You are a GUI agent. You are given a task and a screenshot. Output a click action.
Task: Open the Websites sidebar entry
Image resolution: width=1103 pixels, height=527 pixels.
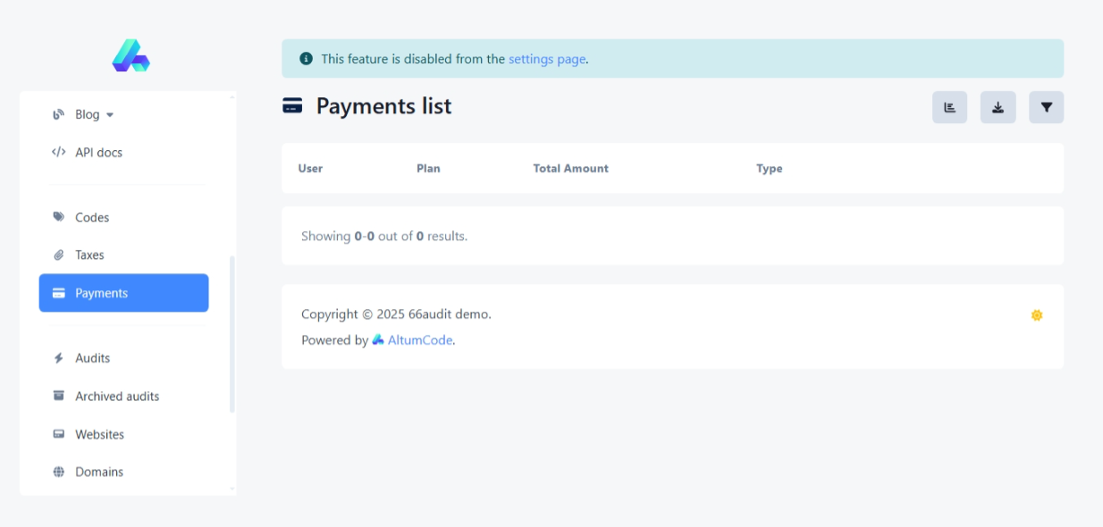99,435
